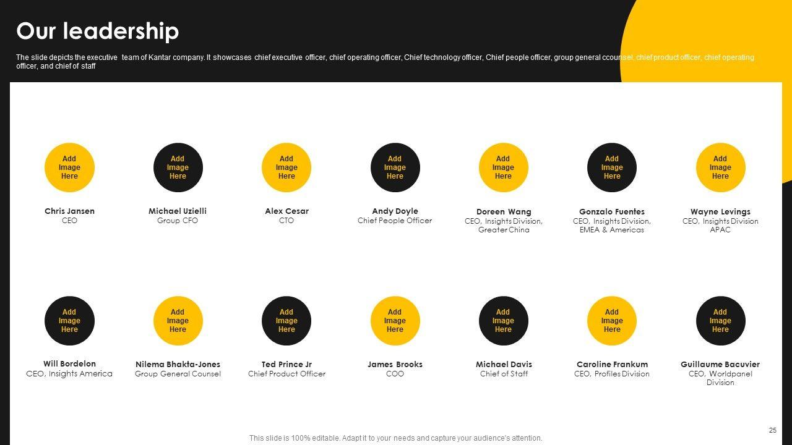Screen dimensions: 792x445
Task: Click the image placeholder above Chris Jansen
Action: [x=69, y=167]
